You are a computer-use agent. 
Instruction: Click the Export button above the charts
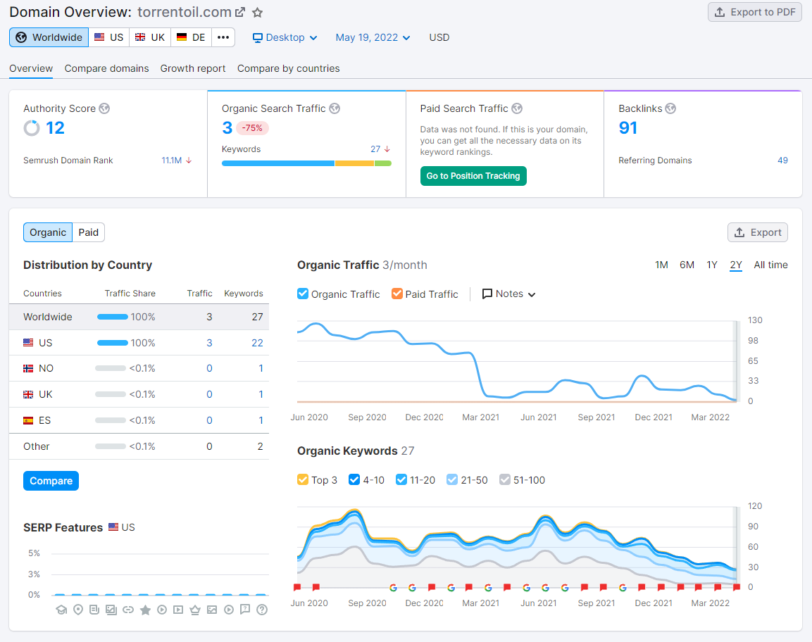[x=758, y=232]
